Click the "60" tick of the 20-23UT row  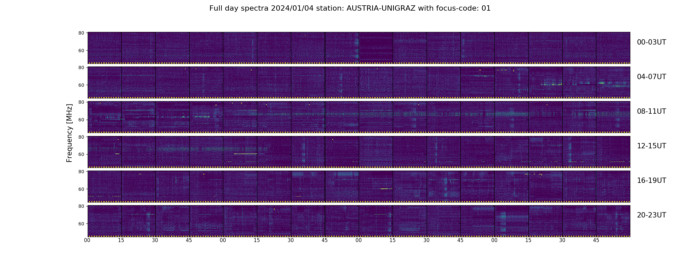point(81,223)
